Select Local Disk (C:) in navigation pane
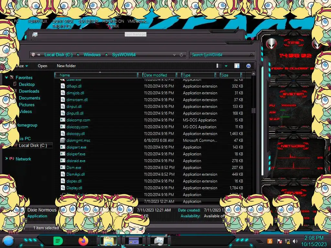Image resolution: width=331 pixels, height=248 pixels. click(x=33, y=145)
